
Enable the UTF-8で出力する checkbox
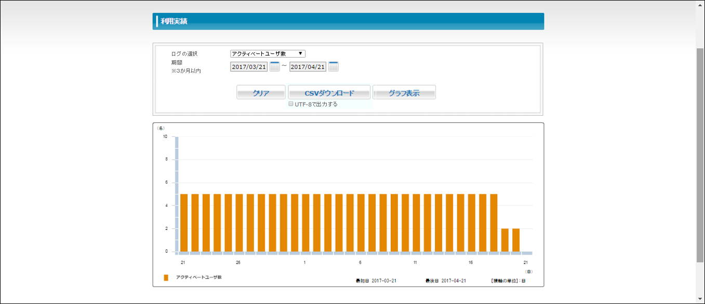coord(291,104)
